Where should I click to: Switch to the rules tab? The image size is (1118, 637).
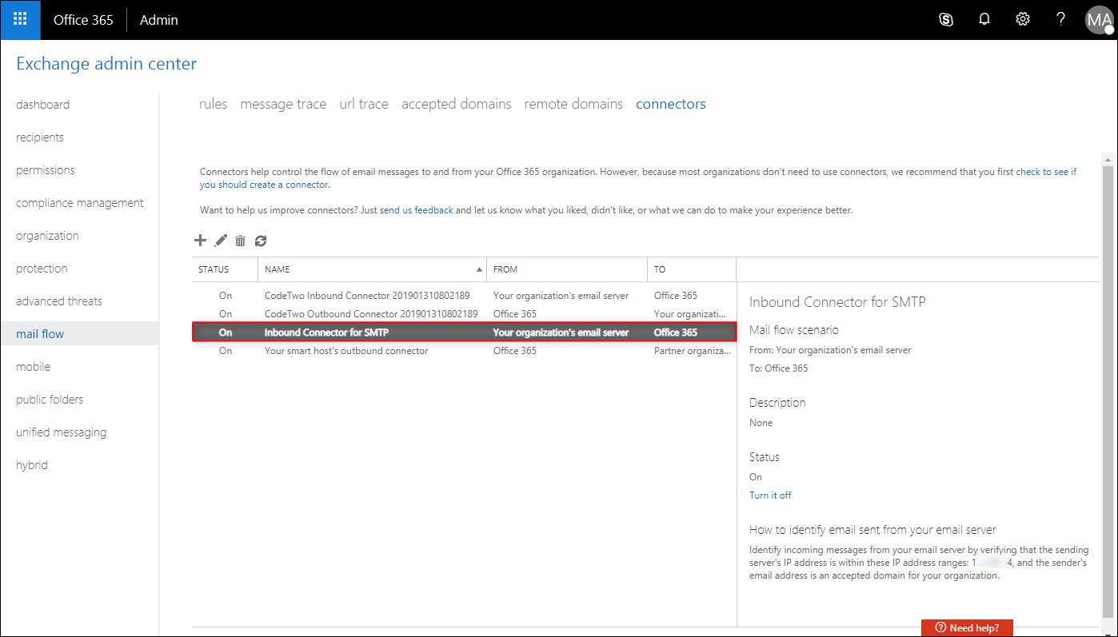click(x=214, y=104)
